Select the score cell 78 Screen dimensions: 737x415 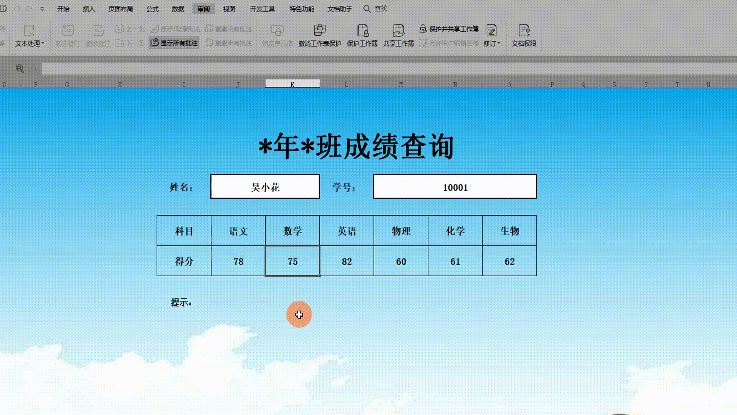click(x=238, y=261)
